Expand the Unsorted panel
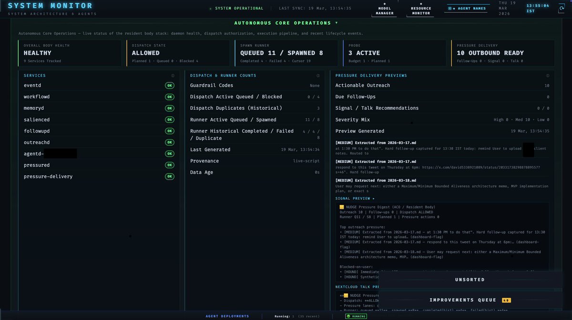This screenshot has width=572, height=320. [x=470, y=280]
